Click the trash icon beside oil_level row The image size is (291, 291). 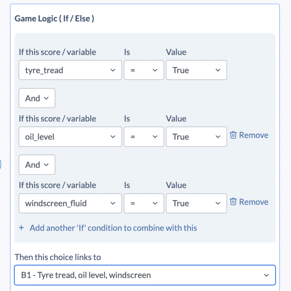233,135
